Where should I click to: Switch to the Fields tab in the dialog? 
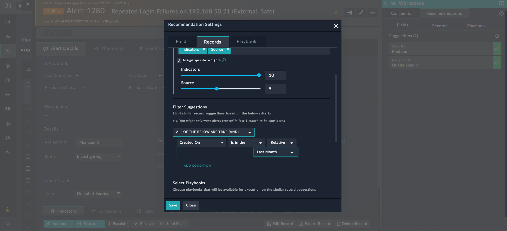point(182,42)
